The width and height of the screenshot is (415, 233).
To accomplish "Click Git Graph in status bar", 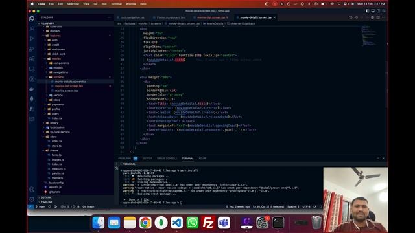I will 88,207.
